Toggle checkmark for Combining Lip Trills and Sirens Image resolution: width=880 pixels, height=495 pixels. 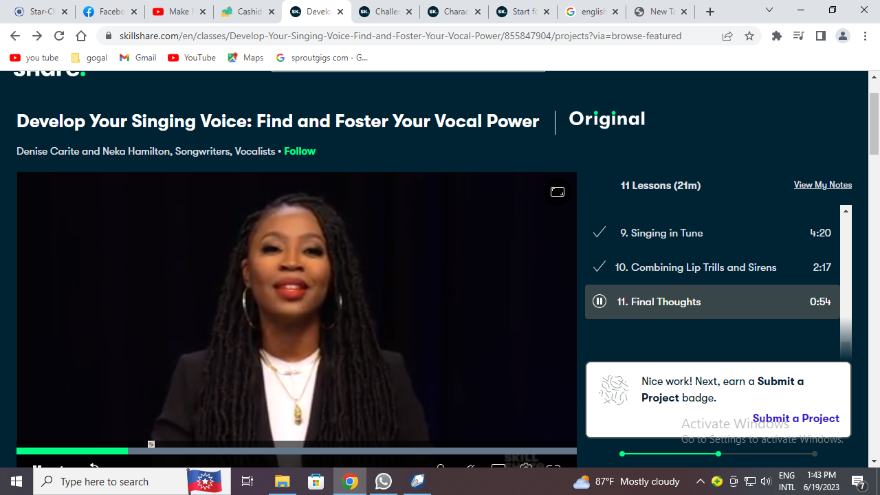[599, 267]
